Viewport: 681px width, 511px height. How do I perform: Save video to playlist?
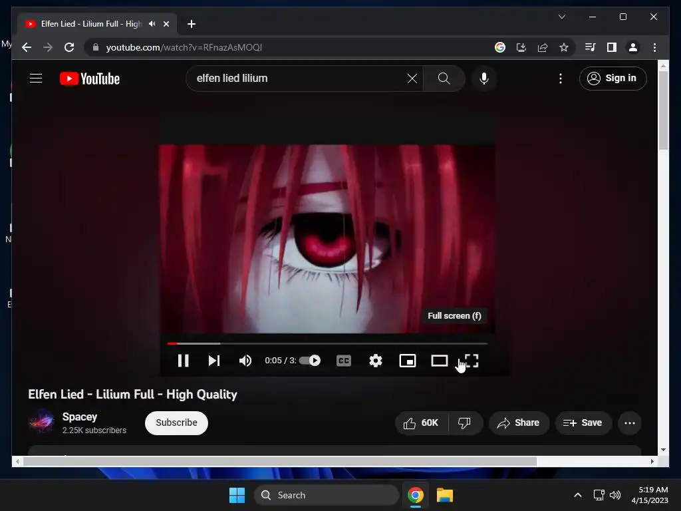[x=583, y=423]
